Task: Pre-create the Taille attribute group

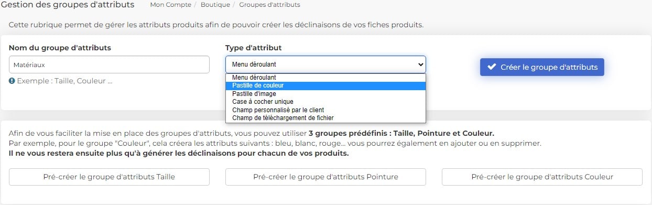Action: coord(109,177)
